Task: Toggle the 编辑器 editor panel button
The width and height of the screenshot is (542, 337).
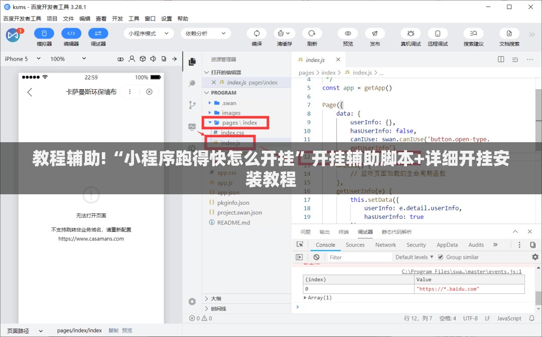Action: tap(71, 34)
